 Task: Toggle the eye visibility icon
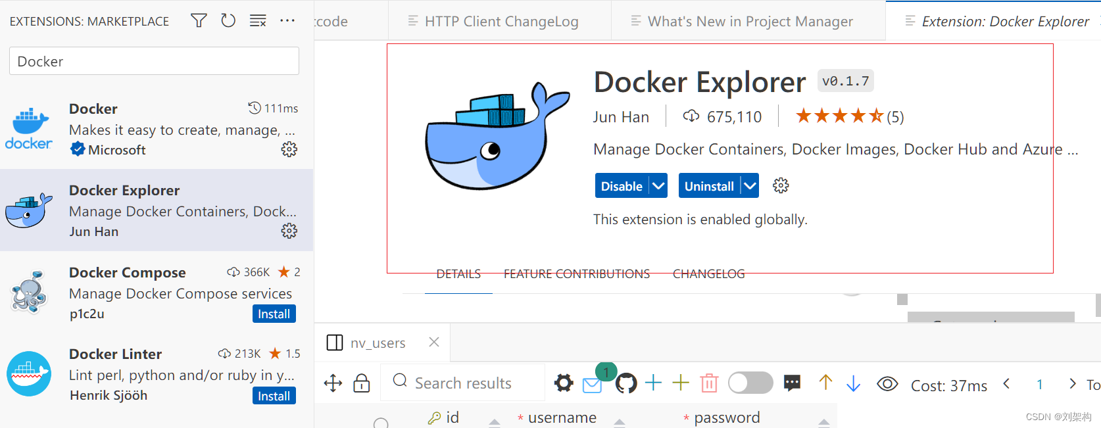point(887,383)
